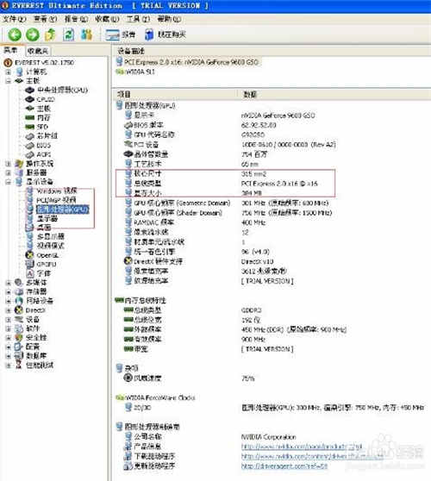This screenshot has width=431, height=481.
Task: Open the 工具 menu
Action: point(138,19)
